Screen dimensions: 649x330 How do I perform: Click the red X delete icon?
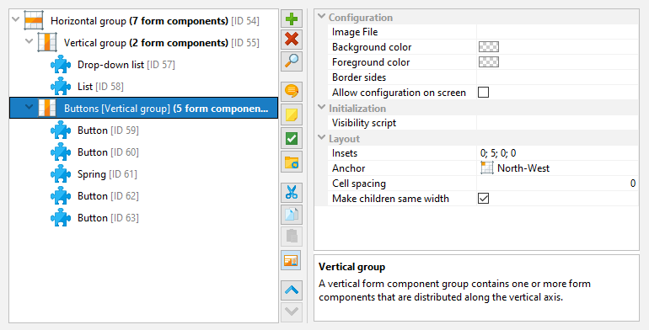(x=292, y=40)
